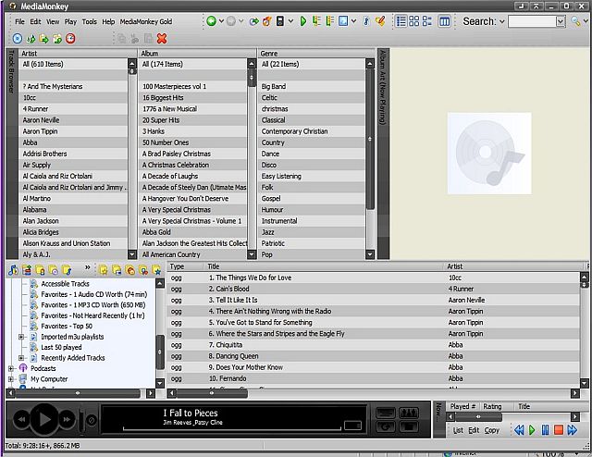Image resolution: width=592 pixels, height=457 pixels.
Task: Click the music note properties icon
Action: point(366,21)
